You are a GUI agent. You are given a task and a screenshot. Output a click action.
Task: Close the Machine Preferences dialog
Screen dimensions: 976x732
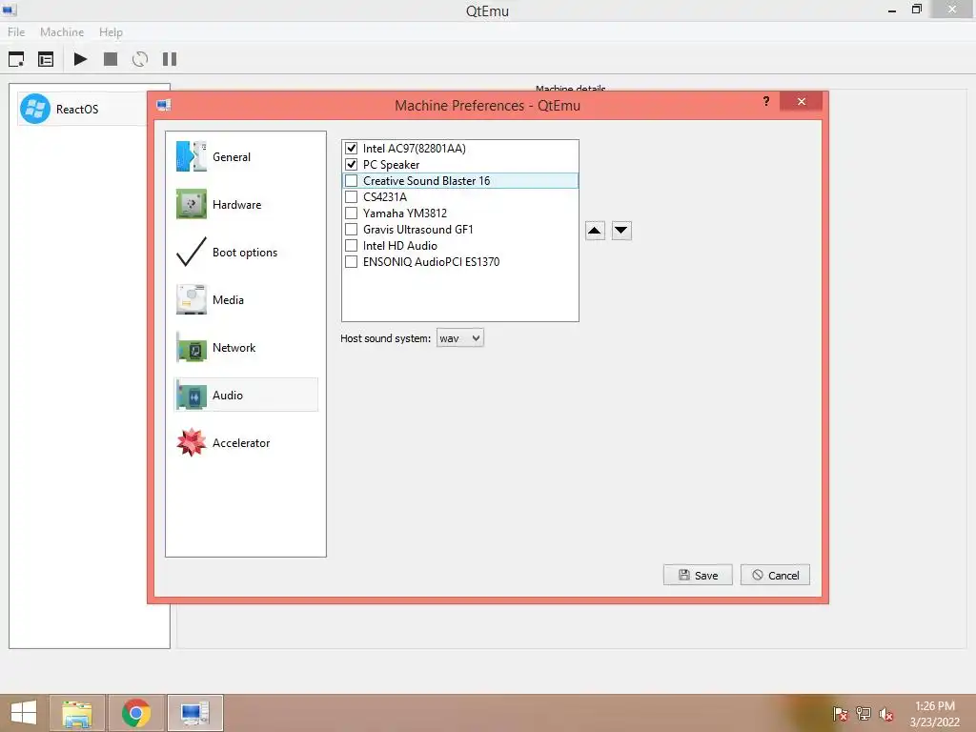tap(801, 101)
